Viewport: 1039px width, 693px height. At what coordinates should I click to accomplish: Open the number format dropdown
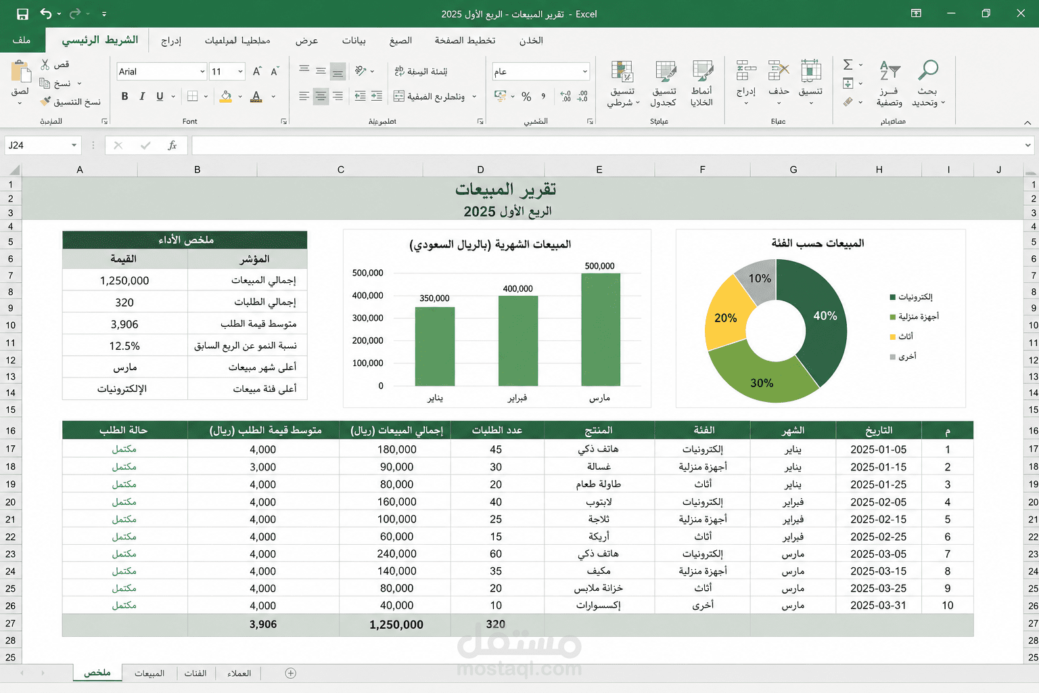click(585, 71)
